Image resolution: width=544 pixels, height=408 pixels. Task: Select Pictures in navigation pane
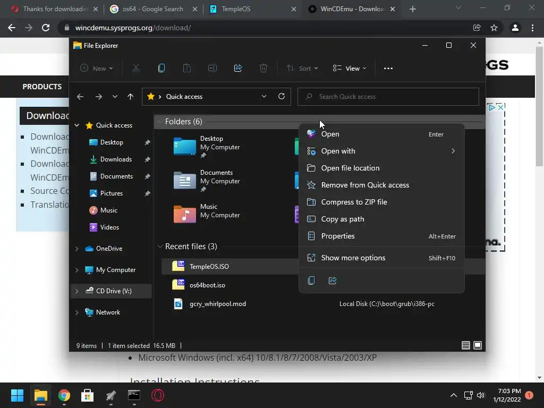[112, 193]
